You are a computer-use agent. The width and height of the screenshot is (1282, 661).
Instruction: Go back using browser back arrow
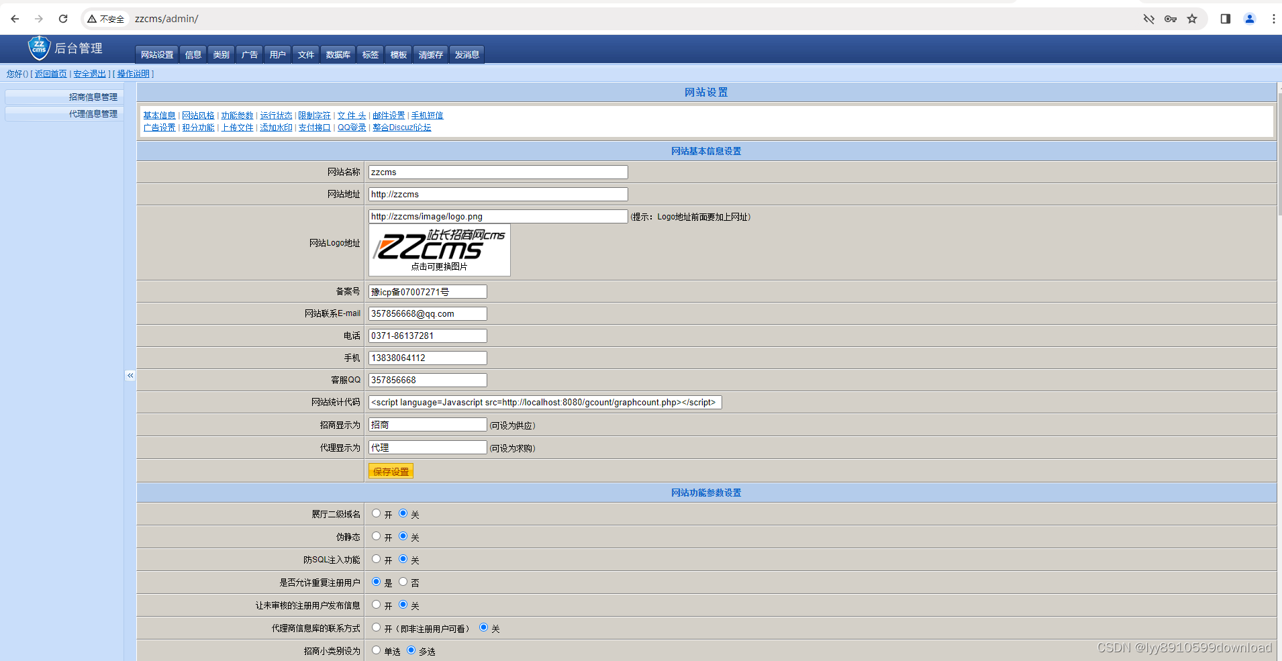(x=15, y=19)
